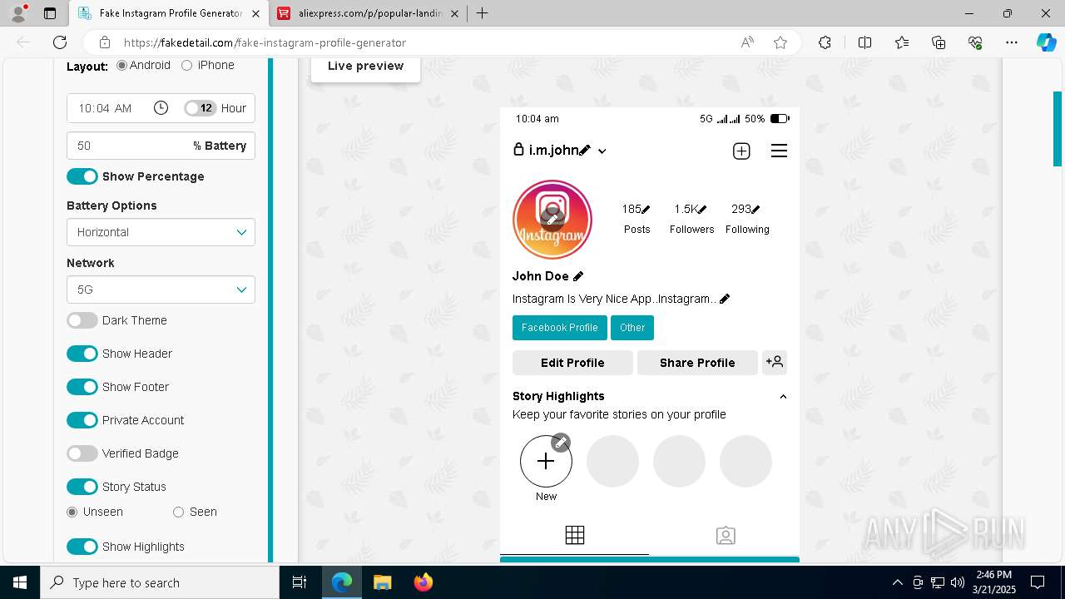
Task: Select the grid posts tab icon
Action: point(575,535)
